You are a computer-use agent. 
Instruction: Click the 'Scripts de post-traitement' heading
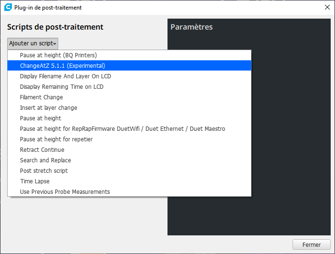tap(55, 27)
